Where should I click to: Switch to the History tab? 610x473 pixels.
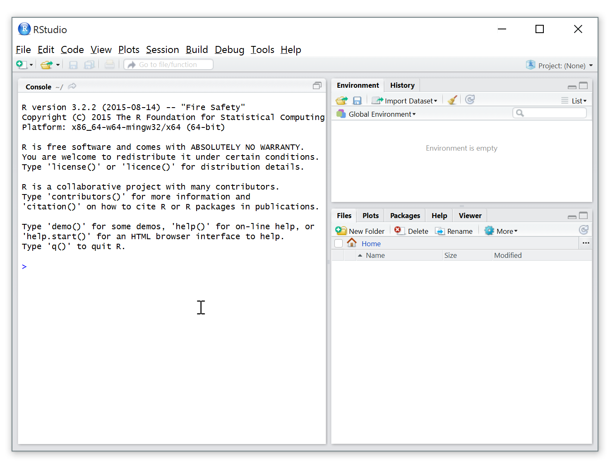[402, 85]
